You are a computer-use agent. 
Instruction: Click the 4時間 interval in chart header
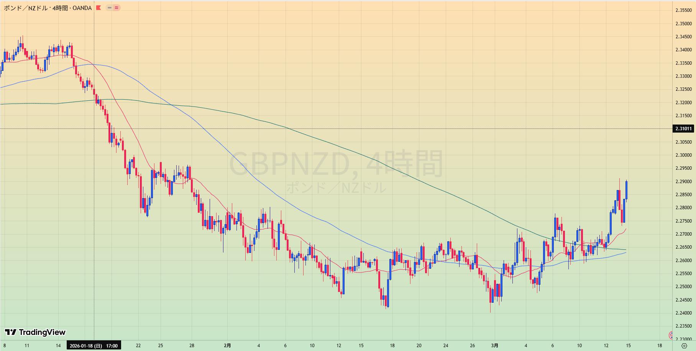coord(60,8)
